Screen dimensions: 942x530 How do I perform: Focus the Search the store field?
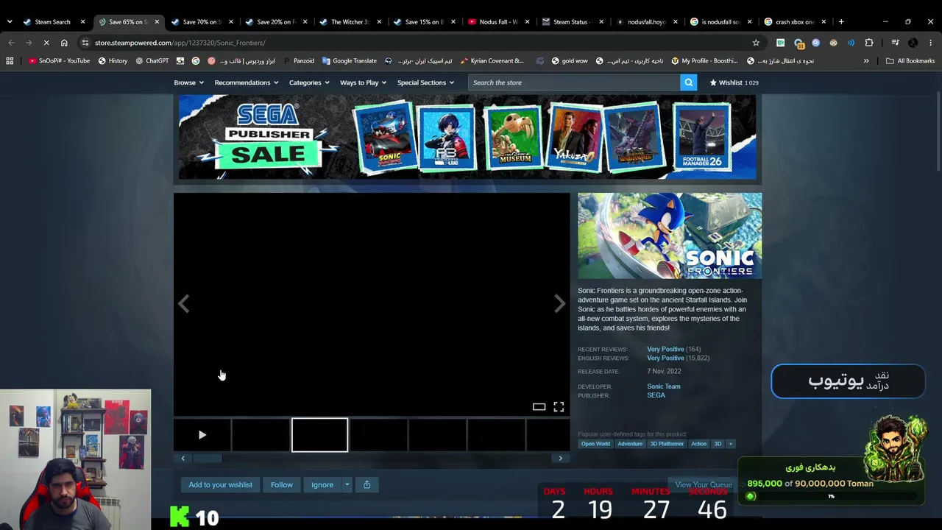point(574,82)
